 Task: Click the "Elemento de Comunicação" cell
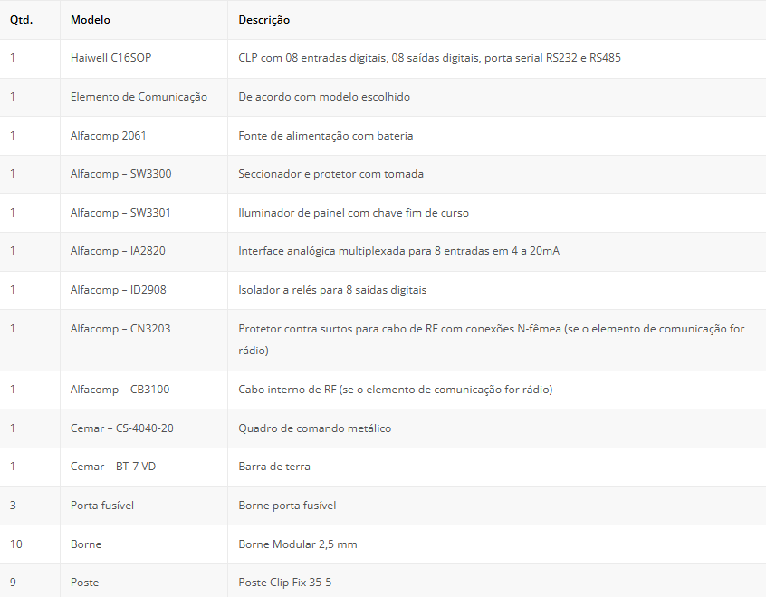pos(139,97)
